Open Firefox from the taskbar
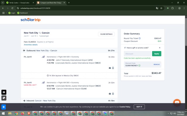The image size is (187, 116). (x=22, y=113)
